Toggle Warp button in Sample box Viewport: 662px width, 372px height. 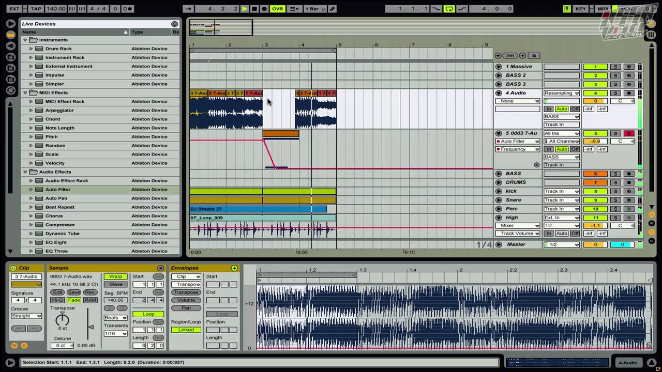[115, 277]
